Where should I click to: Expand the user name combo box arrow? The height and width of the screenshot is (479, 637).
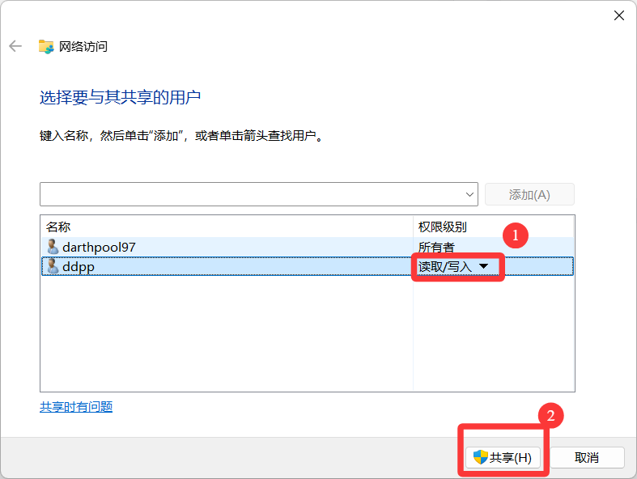[x=470, y=194]
